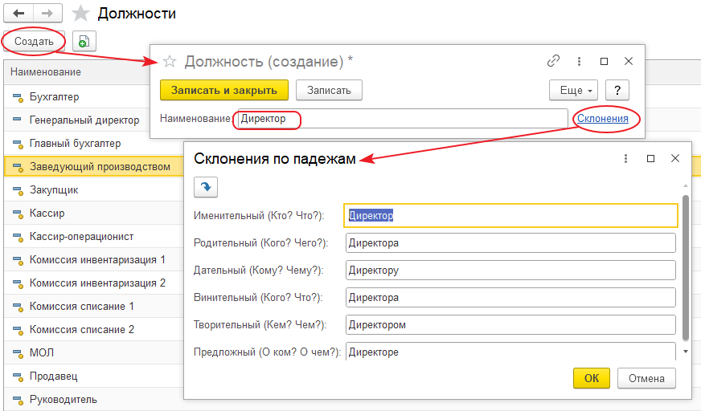701x411 pixels.
Task: Open three-dot menu in Склонения по падежам
Action: tap(625, 159)
